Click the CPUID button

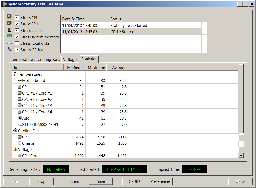point(134,181)
